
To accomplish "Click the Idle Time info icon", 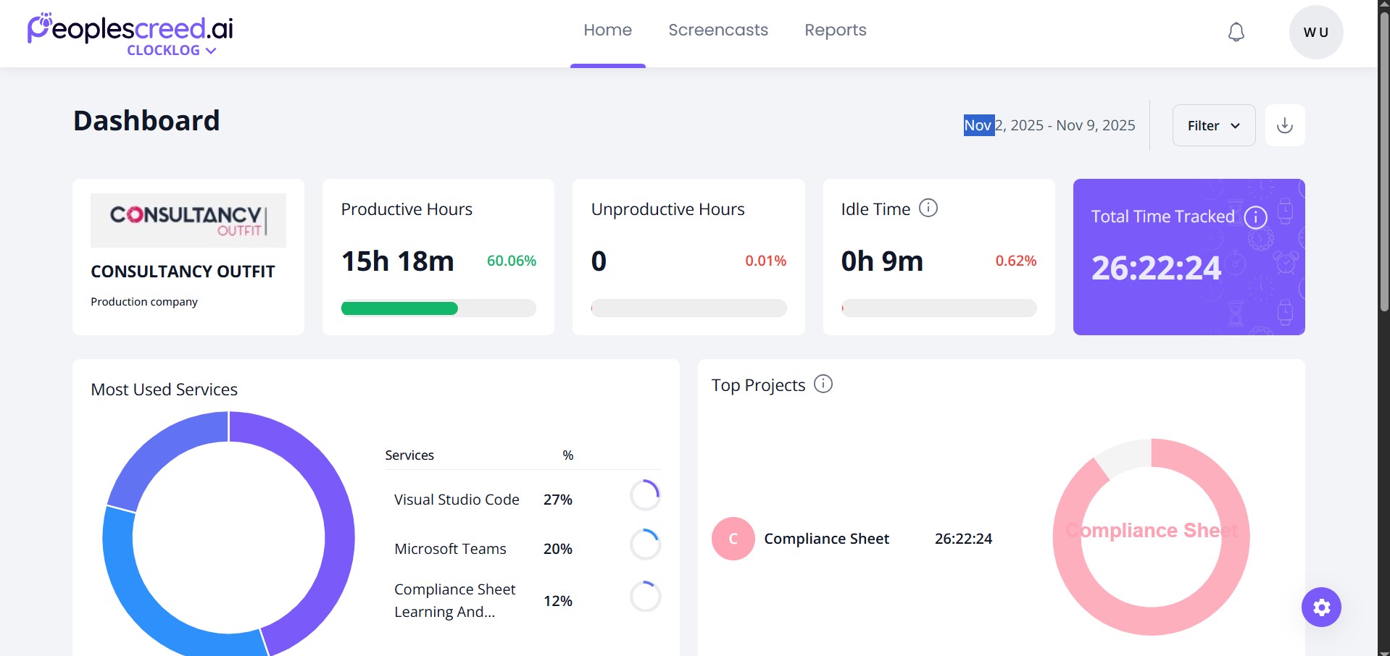I will click(928, 209).
